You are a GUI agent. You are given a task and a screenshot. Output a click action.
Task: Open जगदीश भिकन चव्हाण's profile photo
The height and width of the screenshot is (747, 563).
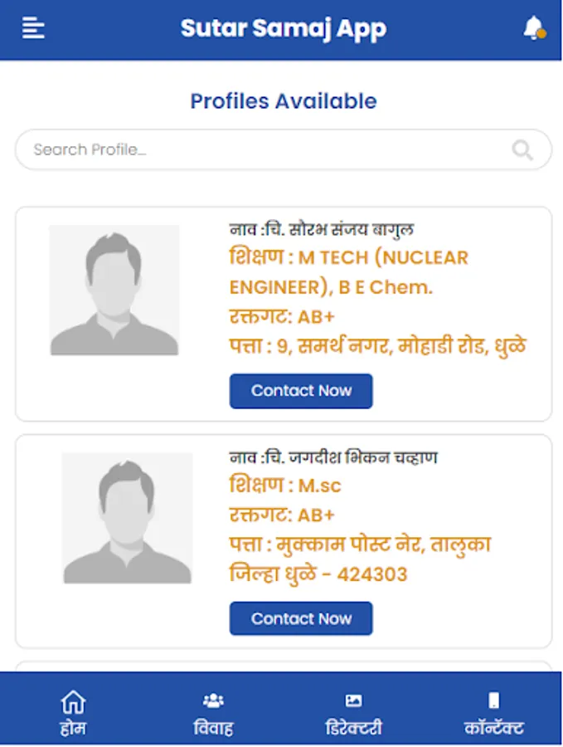point(127,518)
